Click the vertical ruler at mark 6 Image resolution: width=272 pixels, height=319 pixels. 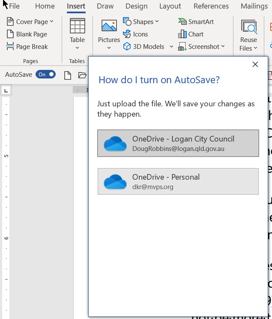(6, 238)
